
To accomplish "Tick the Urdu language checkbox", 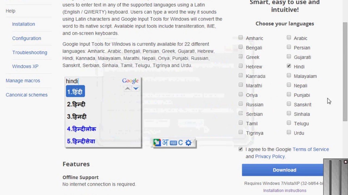I will click(289, 132).
